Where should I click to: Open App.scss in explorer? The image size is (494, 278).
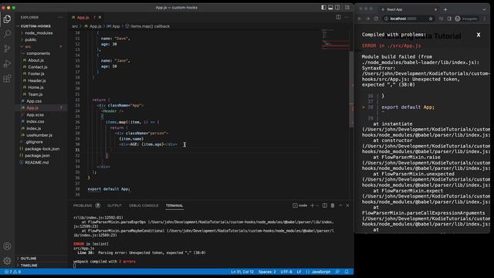click(35, 115)
